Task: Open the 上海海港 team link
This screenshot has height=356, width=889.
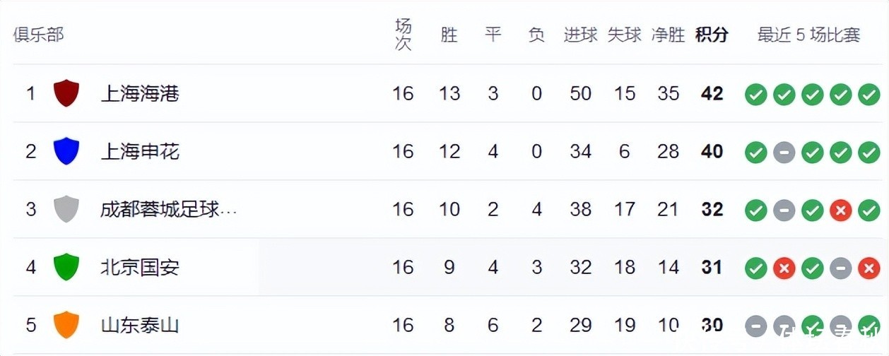Action: 140,93
